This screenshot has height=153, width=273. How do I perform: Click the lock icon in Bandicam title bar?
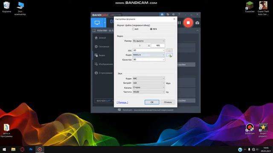click(x=162, y=14)
